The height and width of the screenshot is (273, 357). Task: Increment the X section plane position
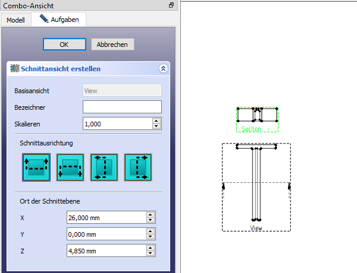[151, 214]
